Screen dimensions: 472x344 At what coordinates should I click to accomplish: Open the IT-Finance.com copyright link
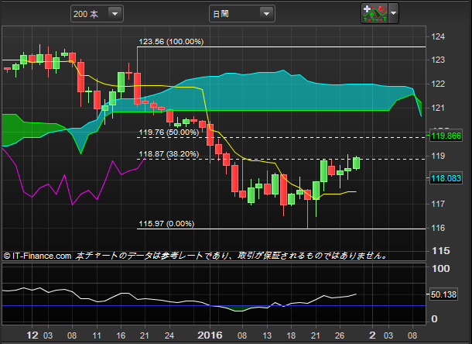[37, 256]
